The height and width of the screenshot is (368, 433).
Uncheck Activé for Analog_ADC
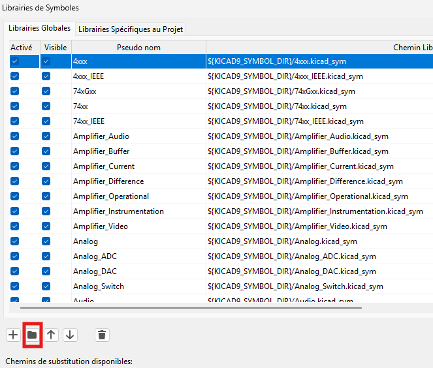pyautogui.click(x=14, y=256)
